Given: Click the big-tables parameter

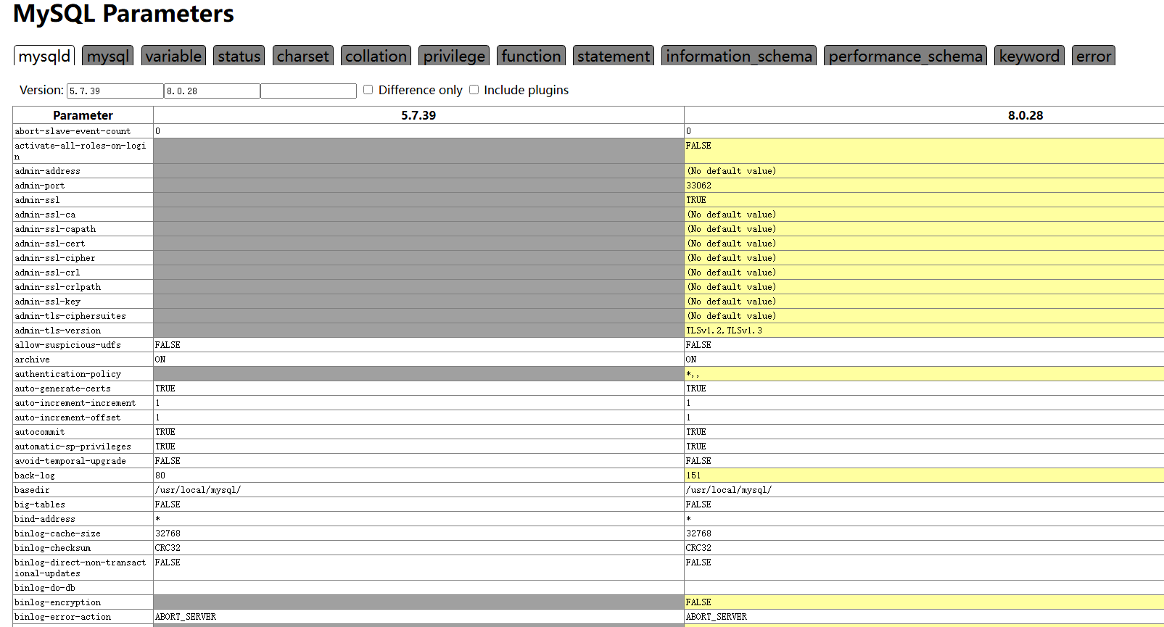Looking at the screenshot, I should coord(39,504).
